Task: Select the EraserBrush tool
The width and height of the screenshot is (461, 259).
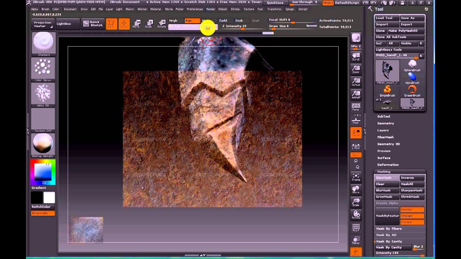Action: [412, 91]
